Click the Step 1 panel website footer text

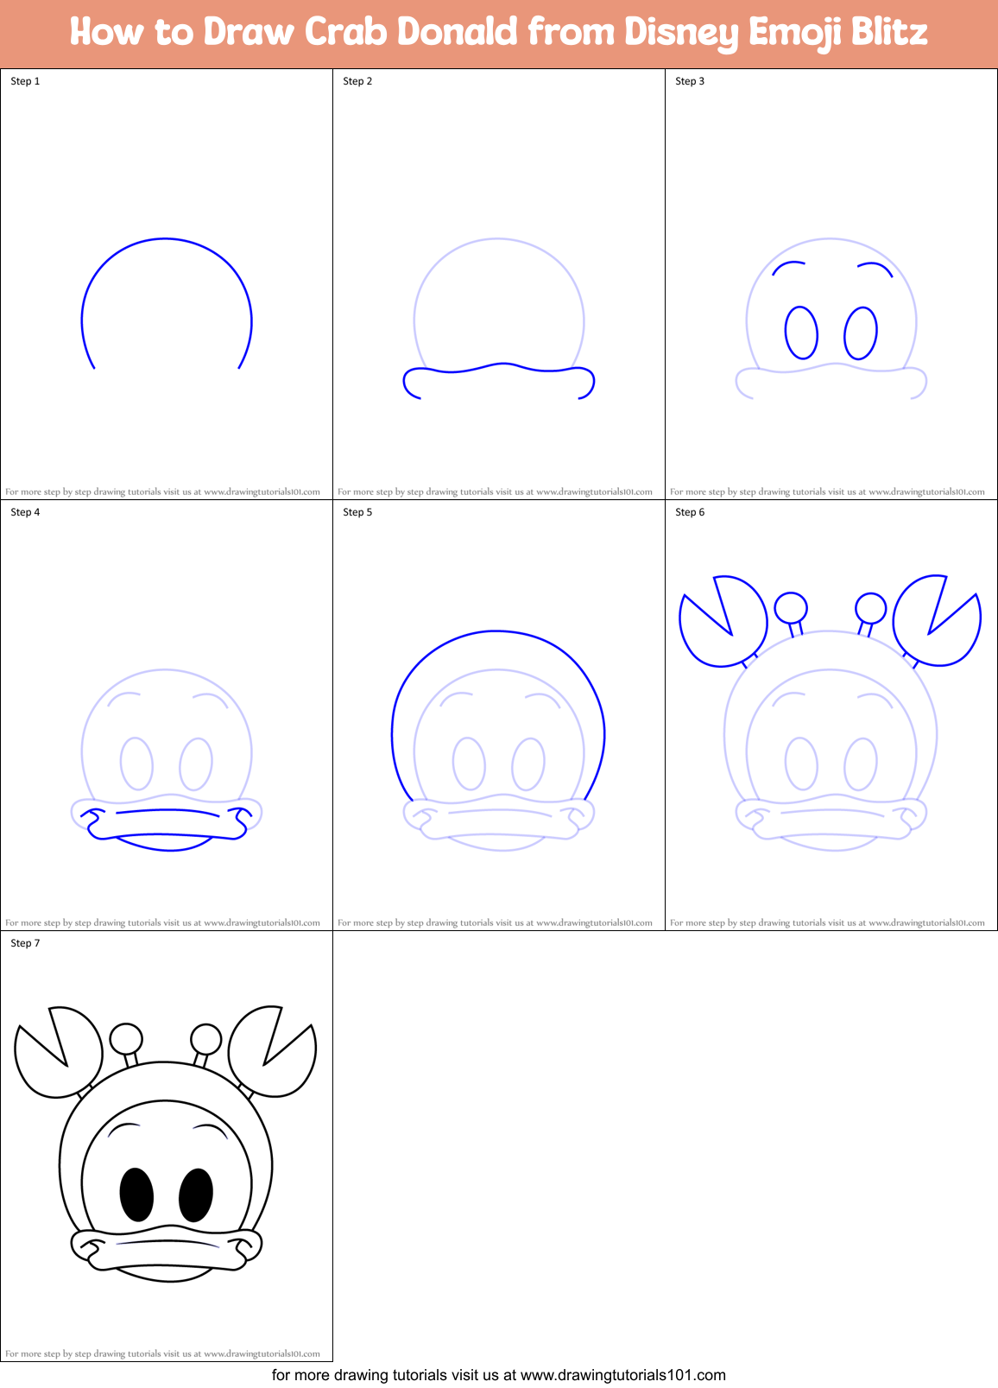162,491
